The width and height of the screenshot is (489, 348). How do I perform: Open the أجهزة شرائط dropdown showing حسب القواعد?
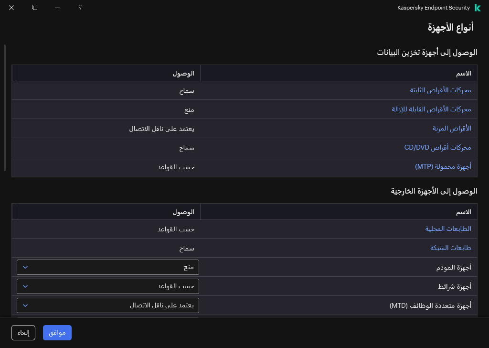tap(107, 286)
